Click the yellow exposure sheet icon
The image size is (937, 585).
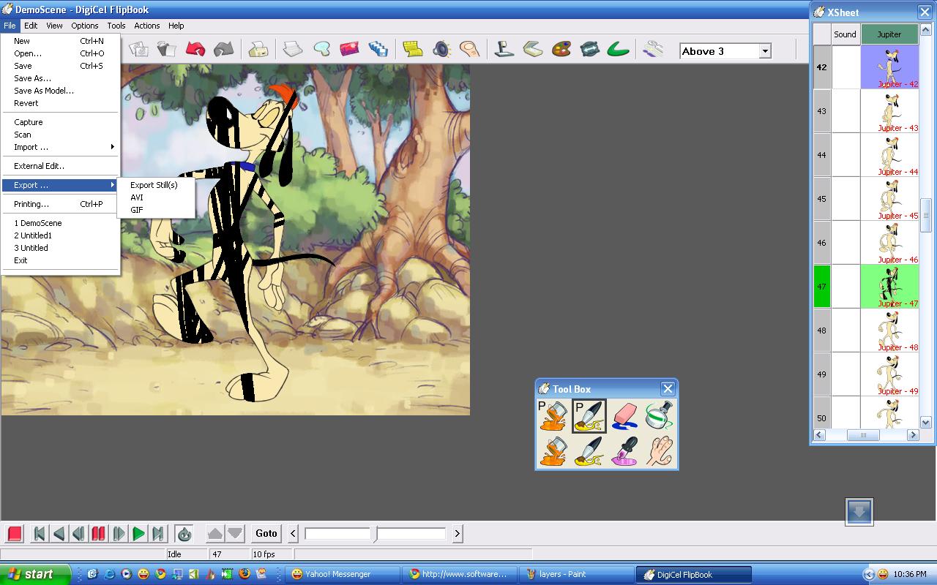[413, 49]
